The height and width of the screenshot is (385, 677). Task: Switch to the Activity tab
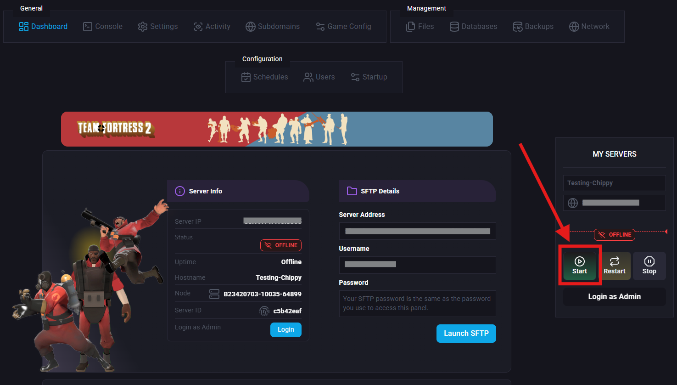212,27
